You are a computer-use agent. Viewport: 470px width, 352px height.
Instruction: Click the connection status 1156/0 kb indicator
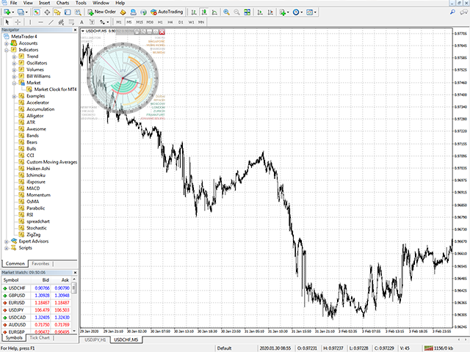pyautogui.click(x=439, y=348)
